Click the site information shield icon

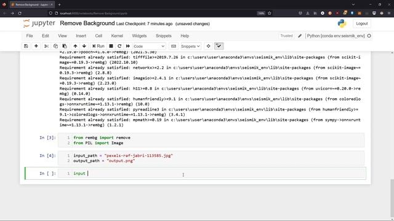point(50,13)
